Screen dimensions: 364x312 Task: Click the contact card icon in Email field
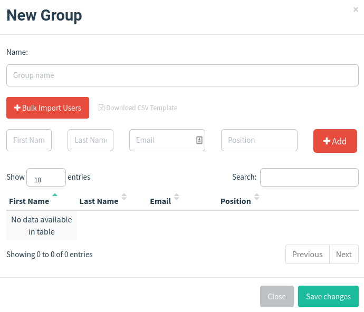199,140
